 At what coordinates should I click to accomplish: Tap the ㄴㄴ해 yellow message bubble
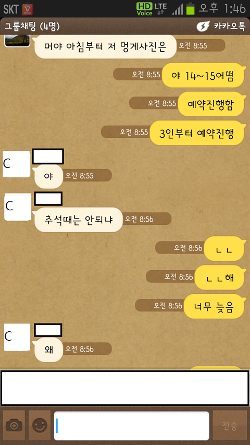pyautogui.click(x=219, y=278)
